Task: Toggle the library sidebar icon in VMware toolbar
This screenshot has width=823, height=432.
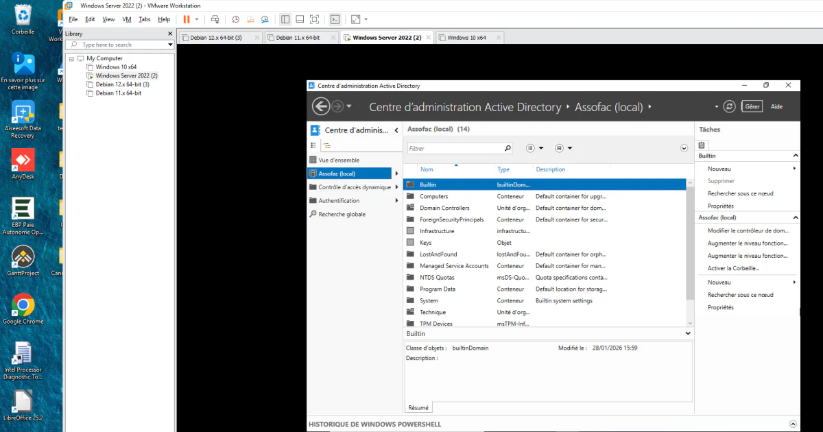Action: click(x=285, y=19)
